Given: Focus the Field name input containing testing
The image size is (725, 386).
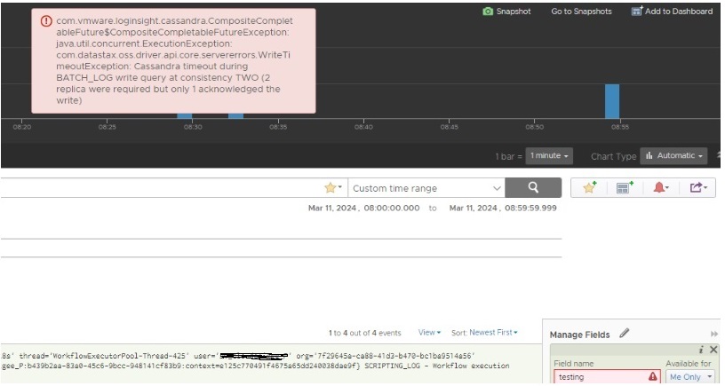Looking at the screenshot, I should tap(607, 377).
